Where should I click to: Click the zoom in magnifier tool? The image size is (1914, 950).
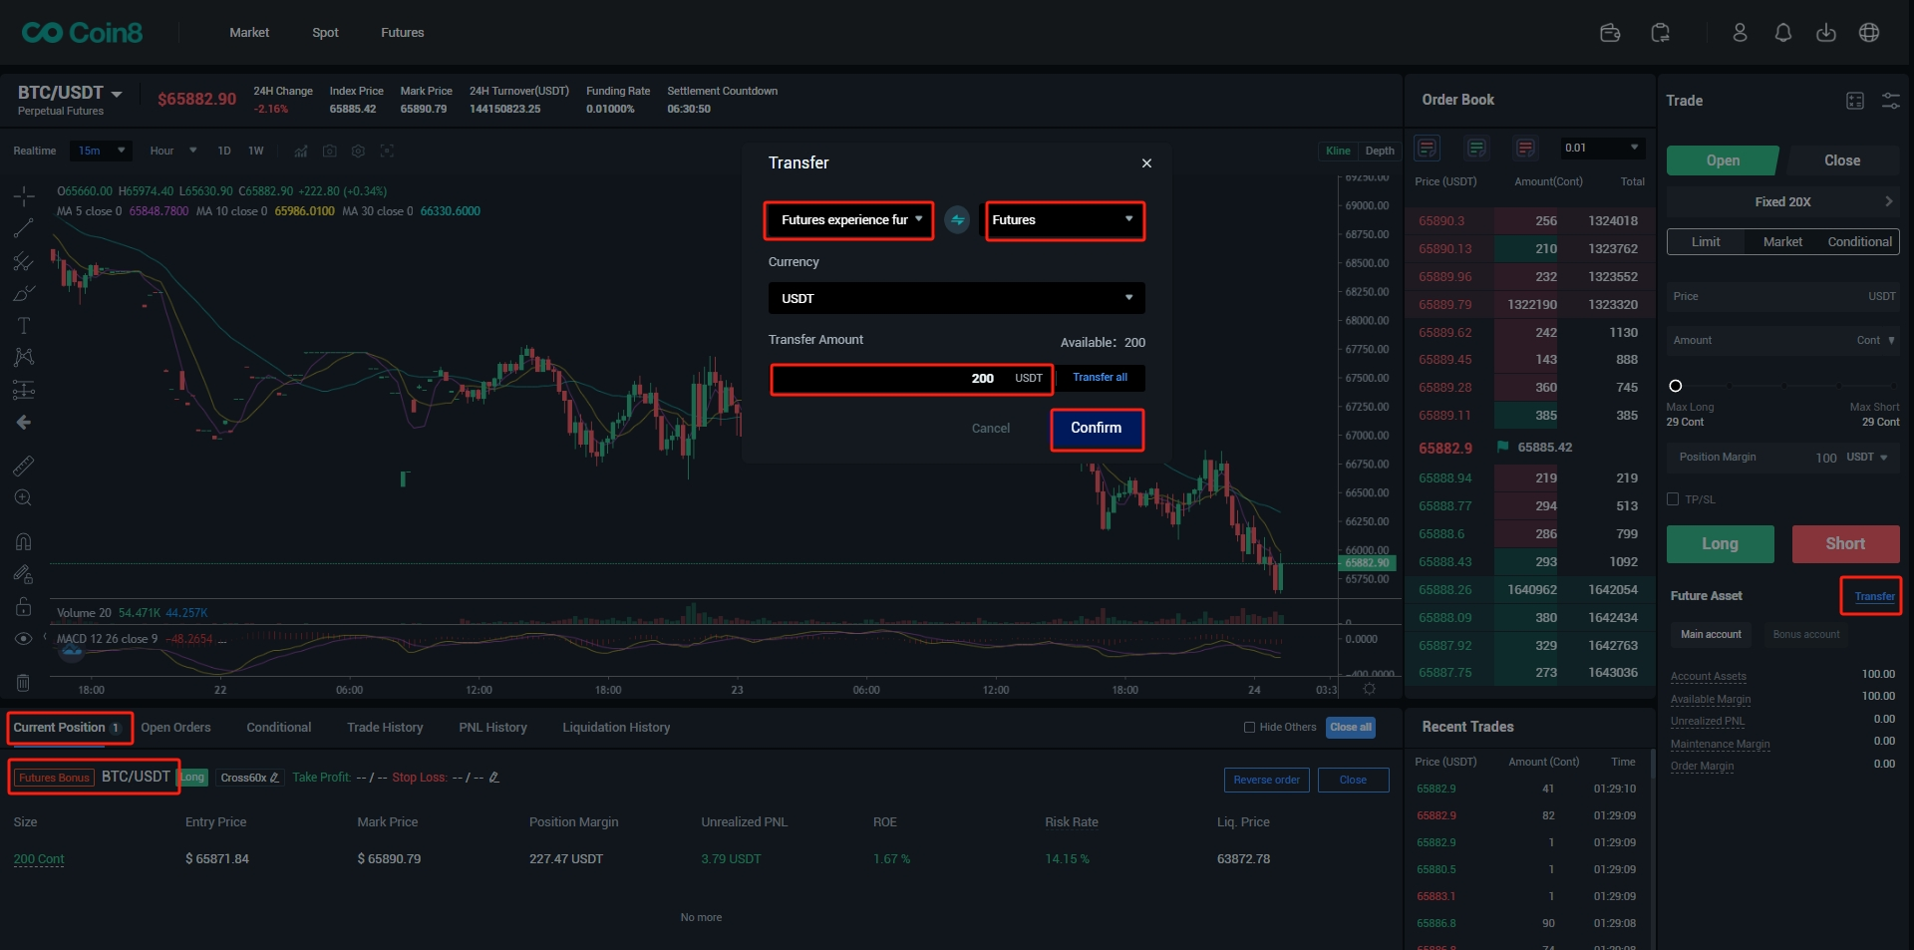point(23,498)
